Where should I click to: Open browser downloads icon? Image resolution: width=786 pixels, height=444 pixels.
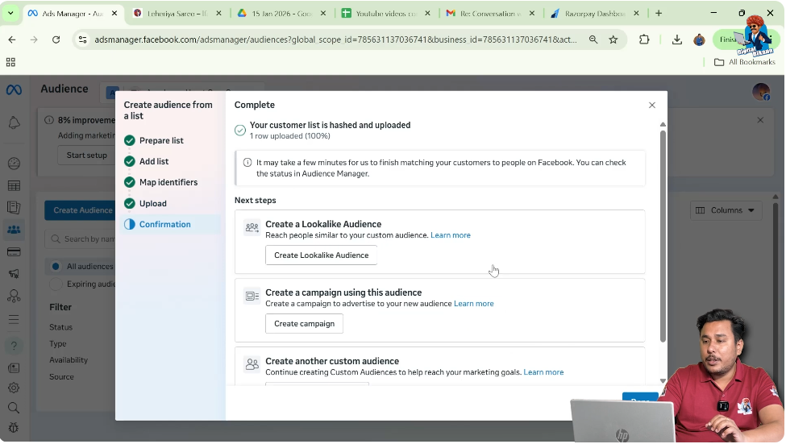[x=676, y=39]
